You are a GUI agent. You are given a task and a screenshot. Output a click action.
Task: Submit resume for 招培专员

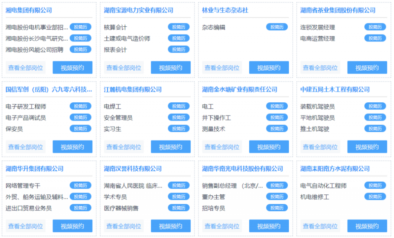[277, 208]
